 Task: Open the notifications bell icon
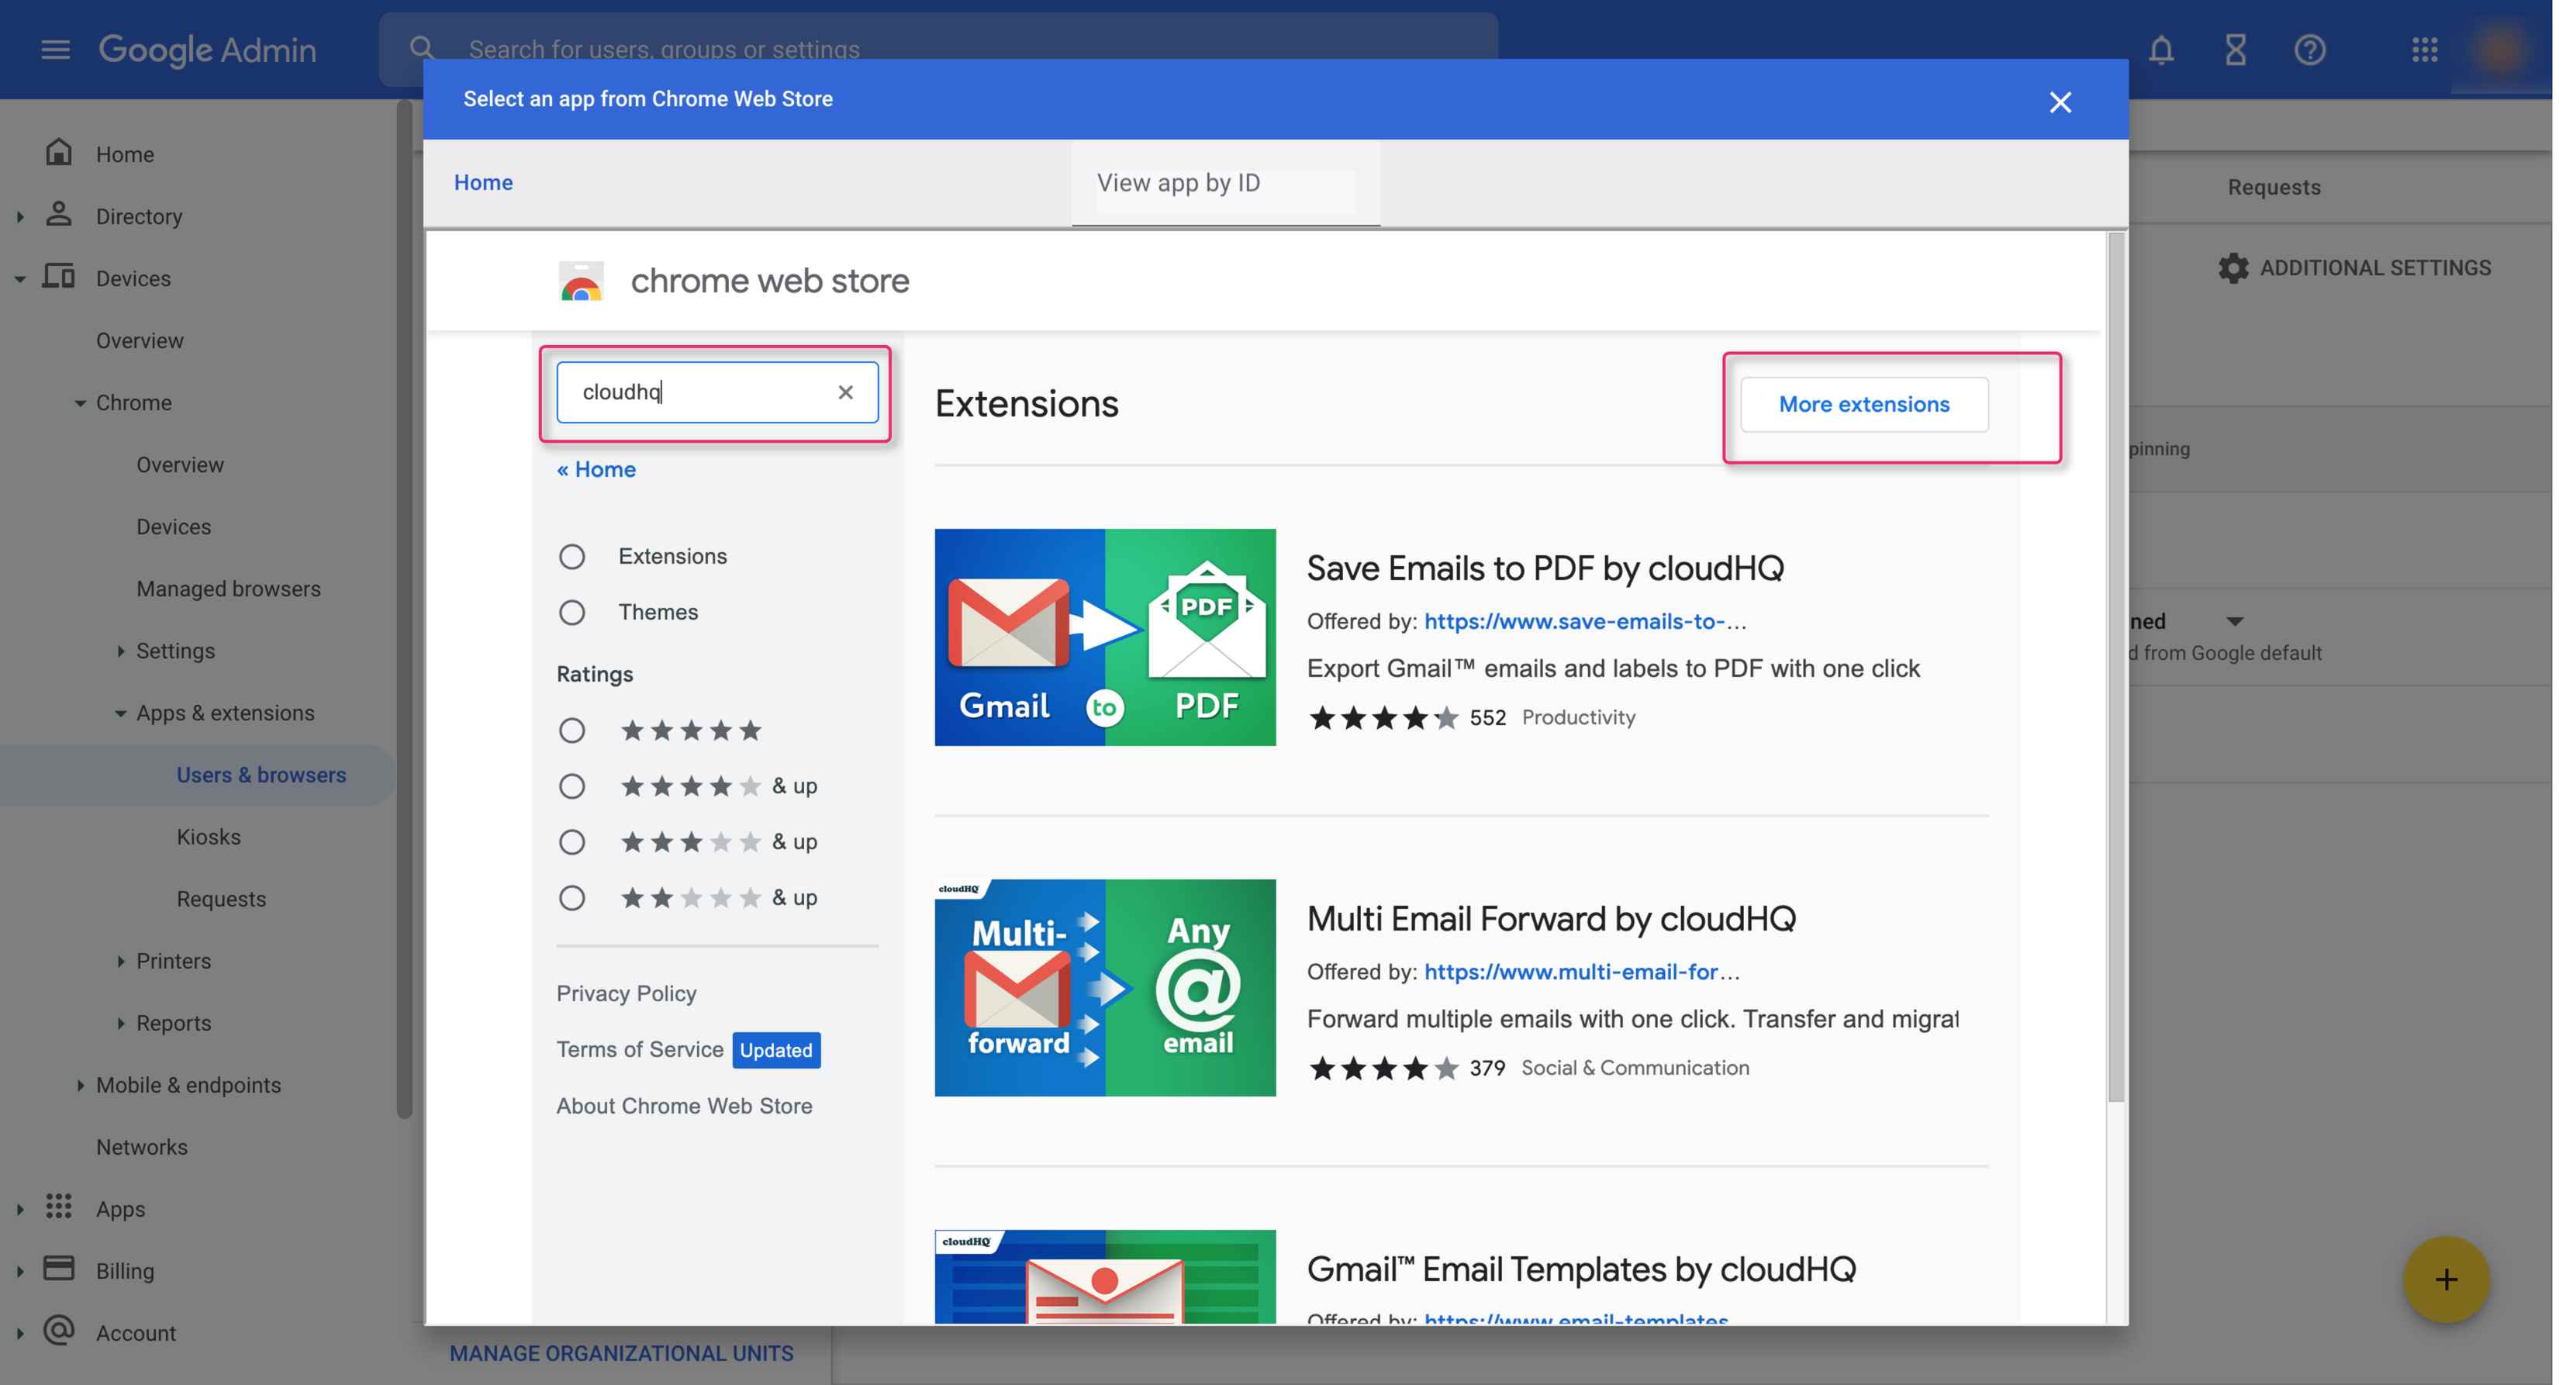[x=2161, y=50]
